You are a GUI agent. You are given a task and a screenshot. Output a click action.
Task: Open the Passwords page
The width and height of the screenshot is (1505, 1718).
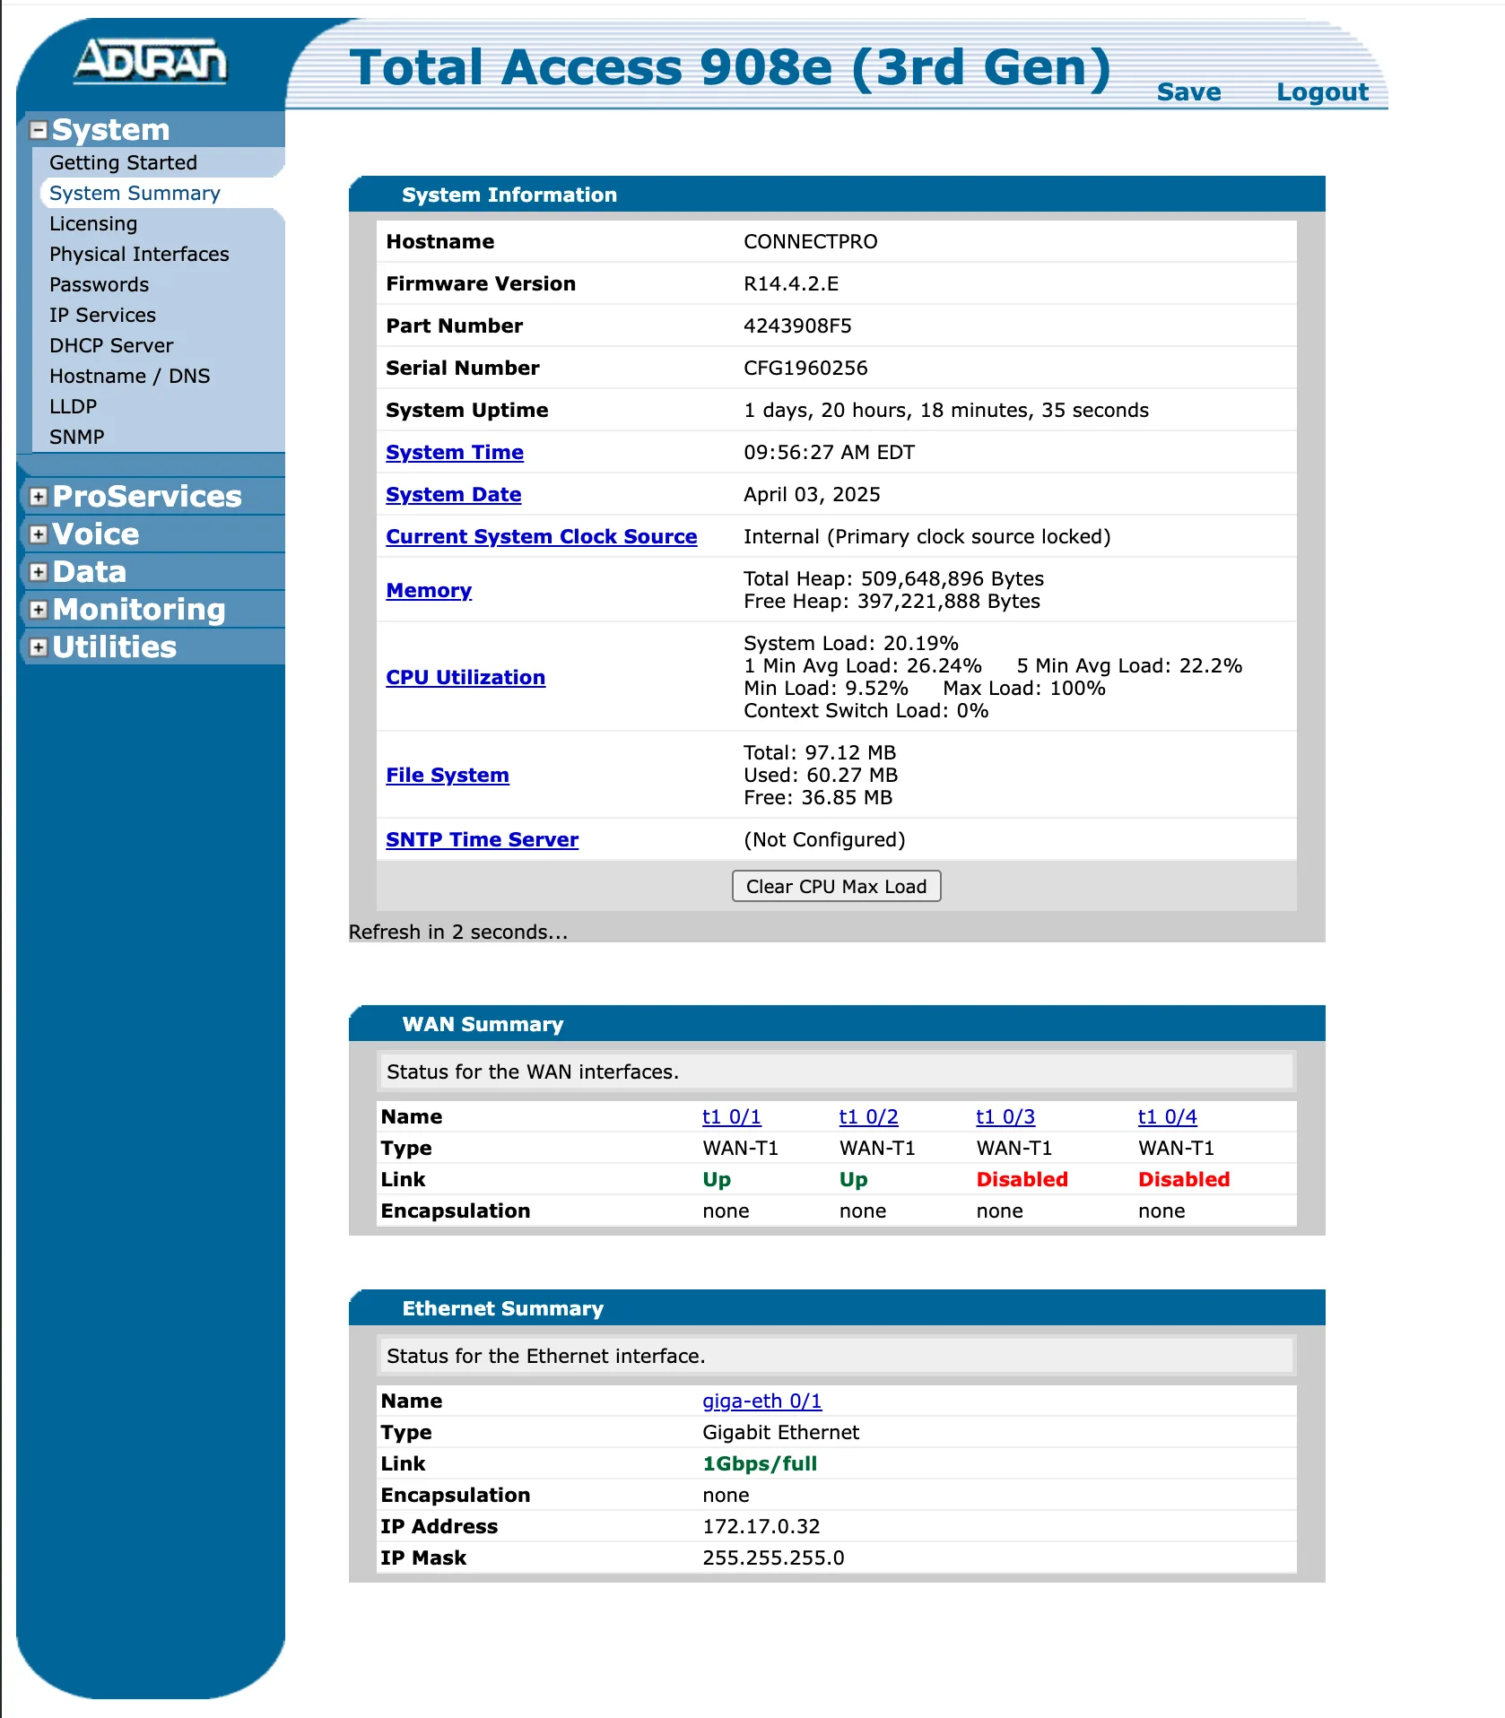click(x=99, y=284)
